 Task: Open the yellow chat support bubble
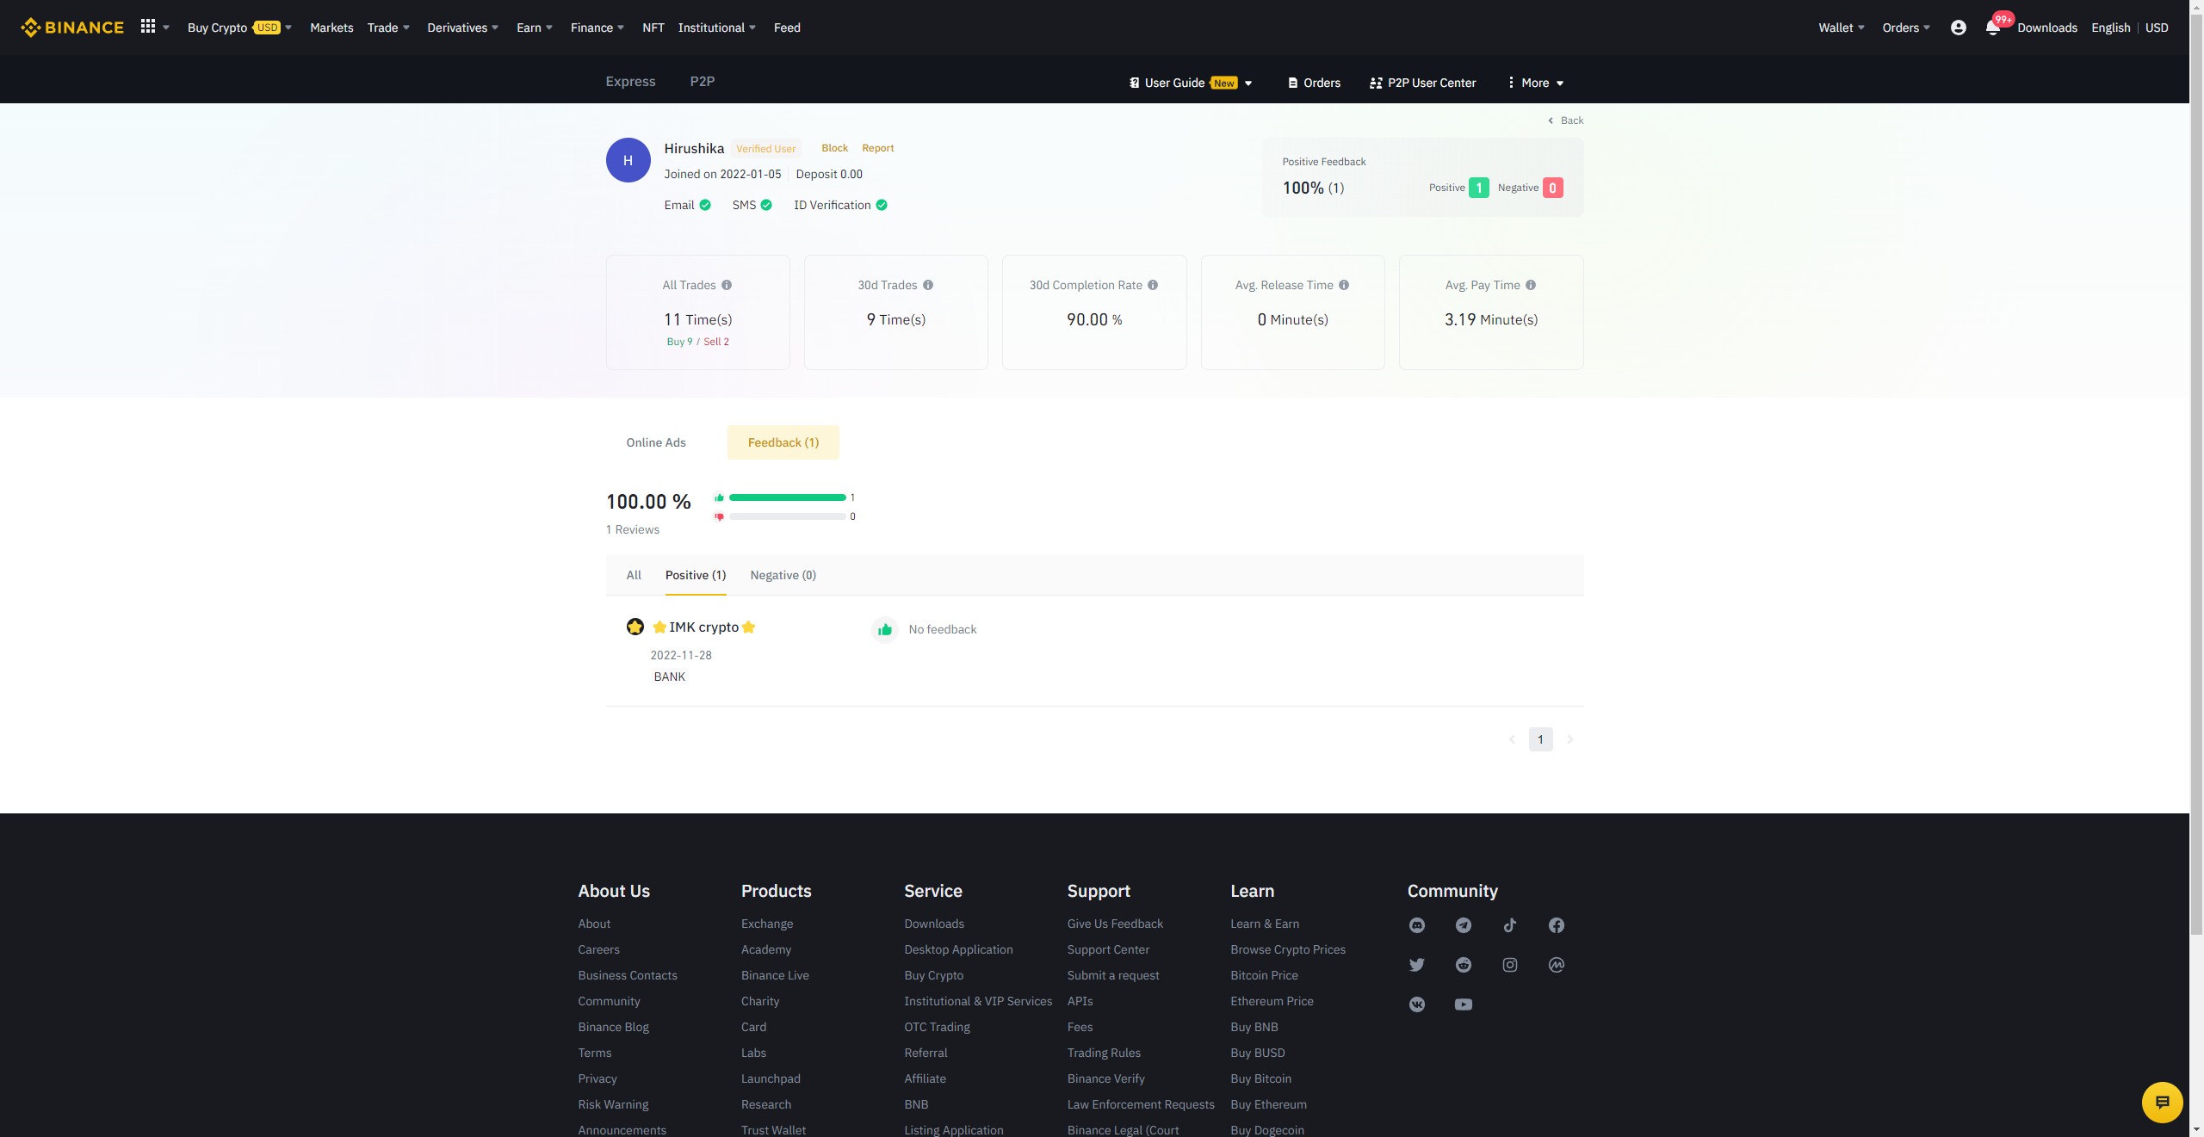tap(2162, 1102)
